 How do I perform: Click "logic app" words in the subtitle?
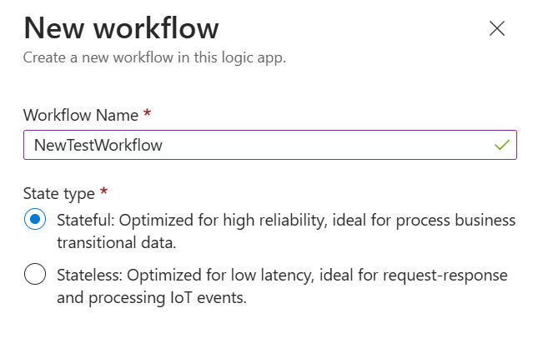pos(258,58)
